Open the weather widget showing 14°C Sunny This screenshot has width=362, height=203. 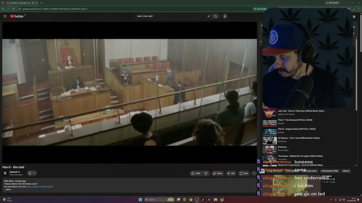pyautogui.click(x=7, y=200)
